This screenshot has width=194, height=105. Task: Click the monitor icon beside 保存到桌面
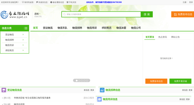coord(23,2)
